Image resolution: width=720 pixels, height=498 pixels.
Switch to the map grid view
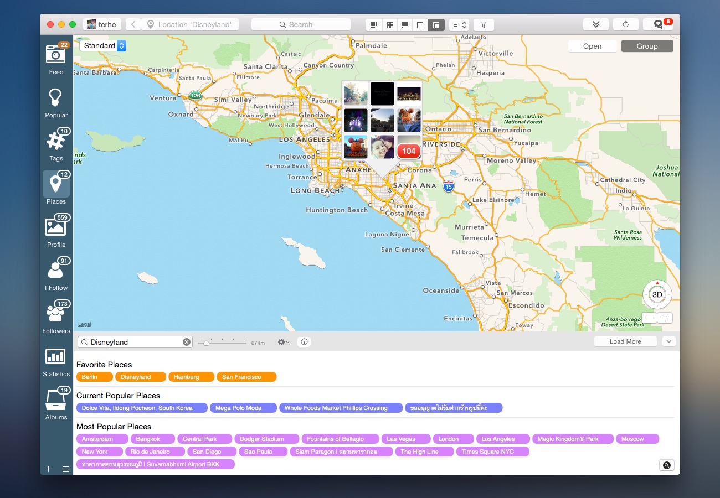point(436,25)
